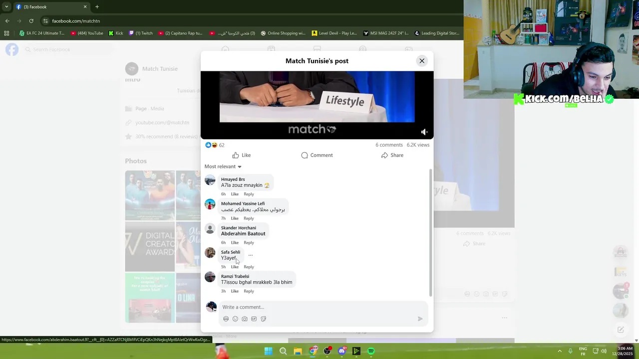
Task: Click the reactions icons next to 62
Action: 211,145
